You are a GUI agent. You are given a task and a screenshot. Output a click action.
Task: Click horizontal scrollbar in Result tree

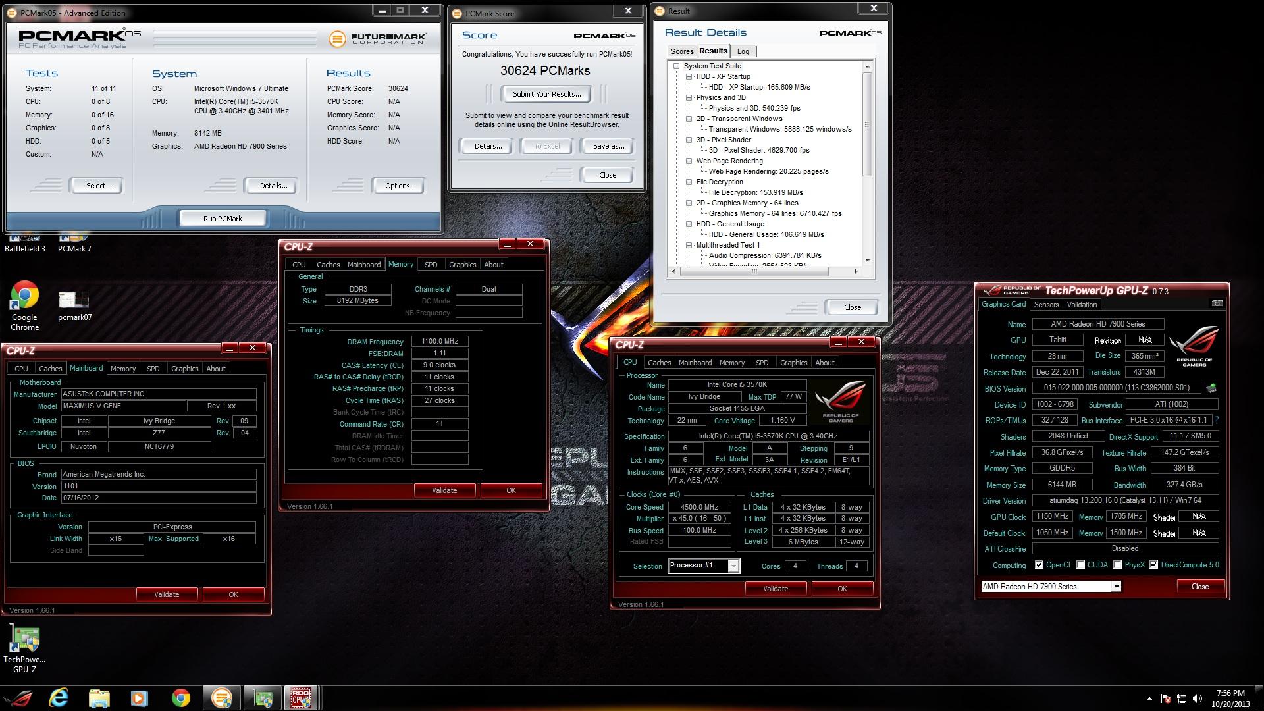[754, 271]
